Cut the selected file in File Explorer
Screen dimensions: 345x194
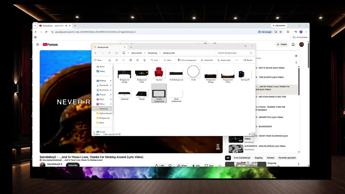[109, 60]
